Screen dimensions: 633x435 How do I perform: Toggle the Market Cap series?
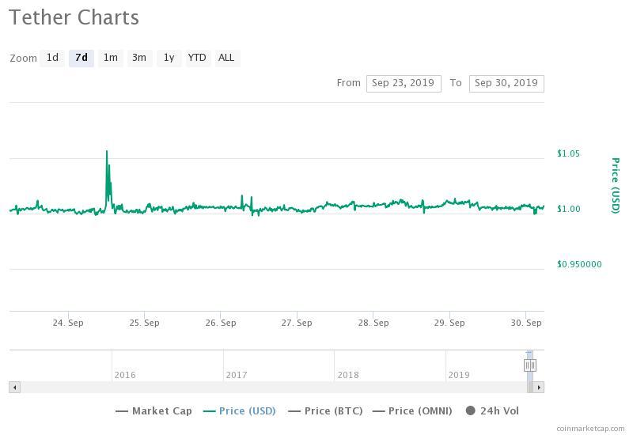tap(154, 411)
